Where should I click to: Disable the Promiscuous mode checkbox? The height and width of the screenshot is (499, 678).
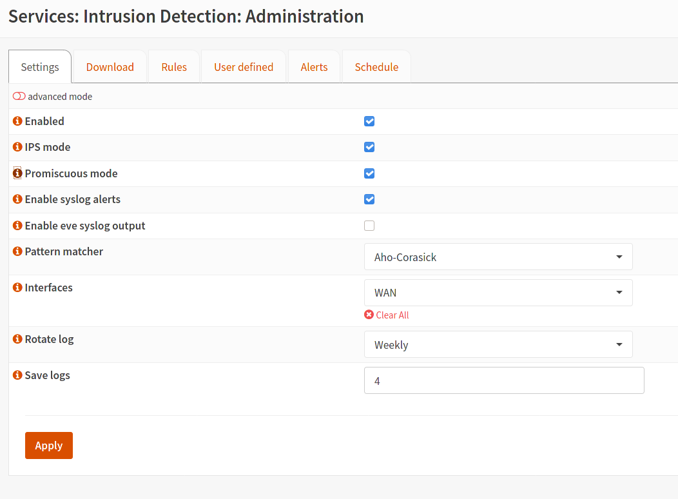pyautogui.click(x=369, y=173)
